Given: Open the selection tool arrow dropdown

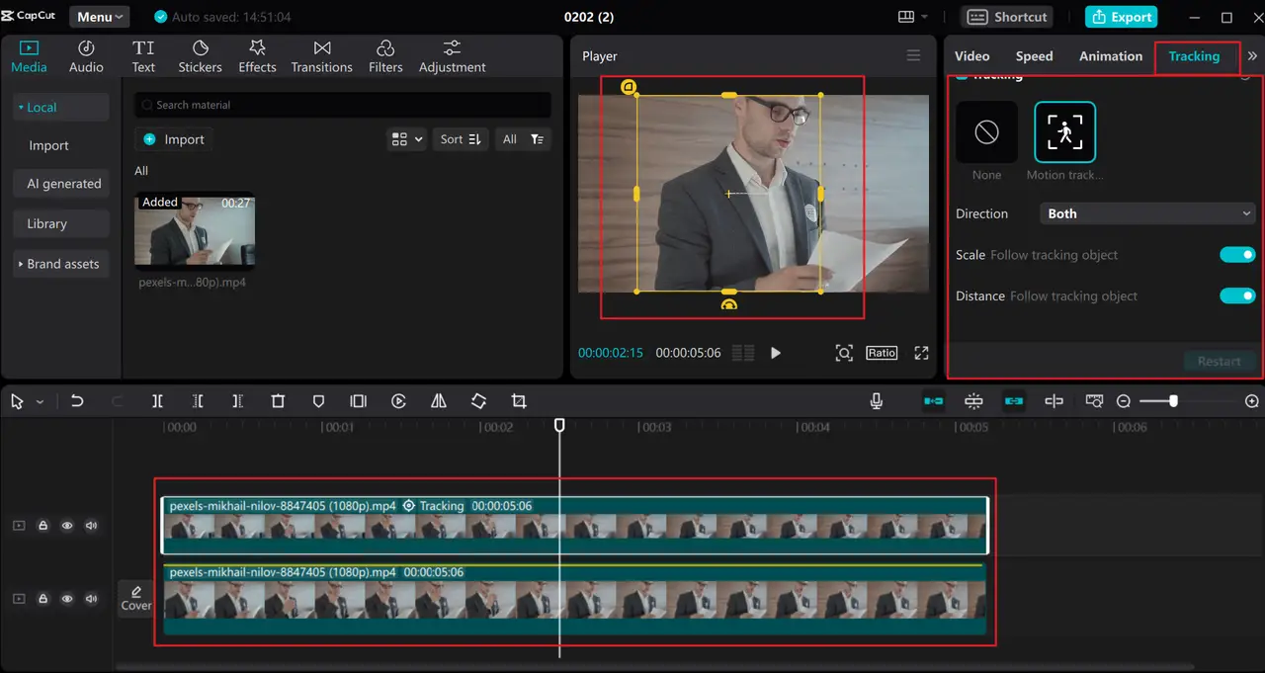Looking at the screenshot, I should click(x=40, y=402).
